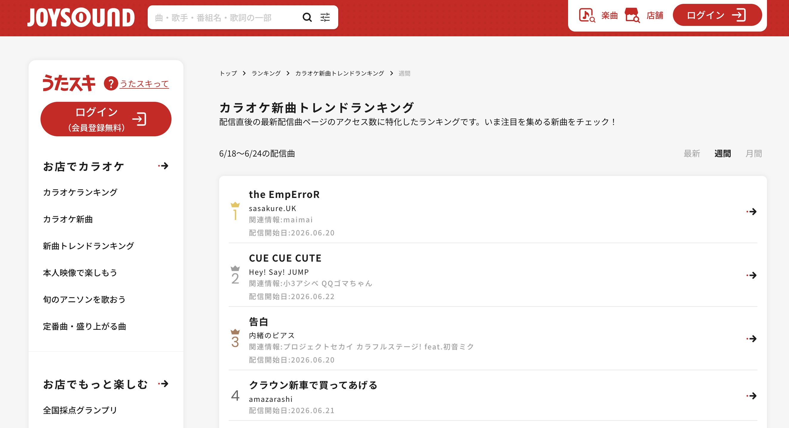This screenshot has width=789, height=428.
Task: Click the red question mark icon
Action: [x=111, y=84]
